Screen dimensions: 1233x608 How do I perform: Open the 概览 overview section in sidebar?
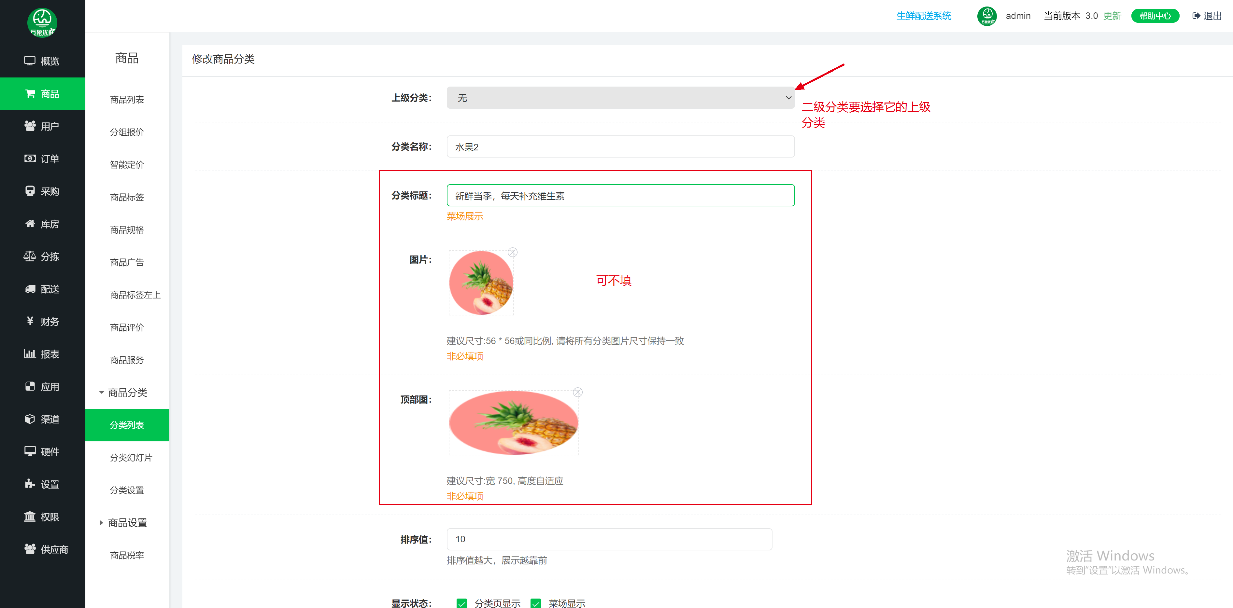coord(42,61)
